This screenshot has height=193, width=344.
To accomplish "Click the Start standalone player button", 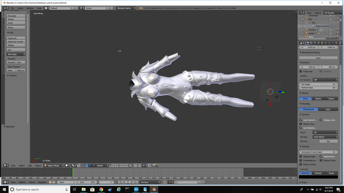I will [318, 58].
